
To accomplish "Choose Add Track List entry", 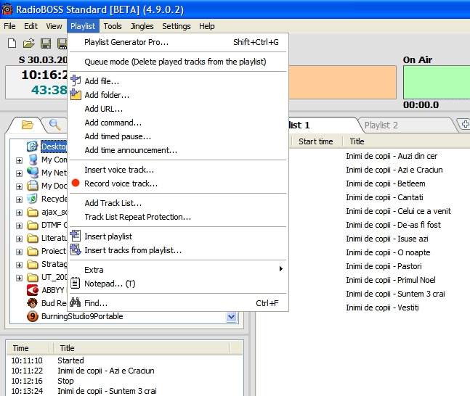I will tap(178, 203).
